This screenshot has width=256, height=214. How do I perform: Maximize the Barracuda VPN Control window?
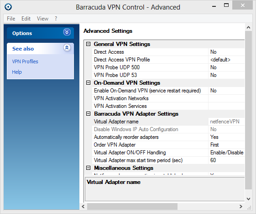(226, 5)
